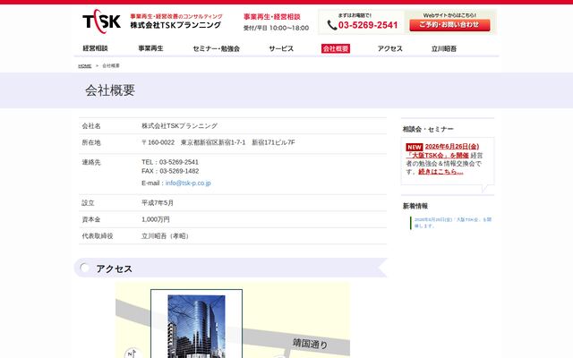The image size is (573, 358).
Task: Click the building photo on the map
Action: pos(196,327)
